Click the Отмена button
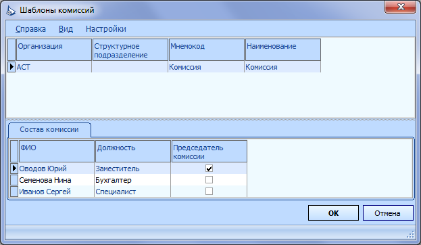 click(x=388, y=213)
